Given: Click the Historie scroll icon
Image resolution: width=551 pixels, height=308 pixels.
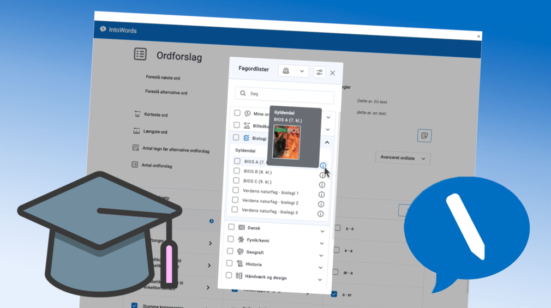Looking at the screenshot, I should [239, 264].
